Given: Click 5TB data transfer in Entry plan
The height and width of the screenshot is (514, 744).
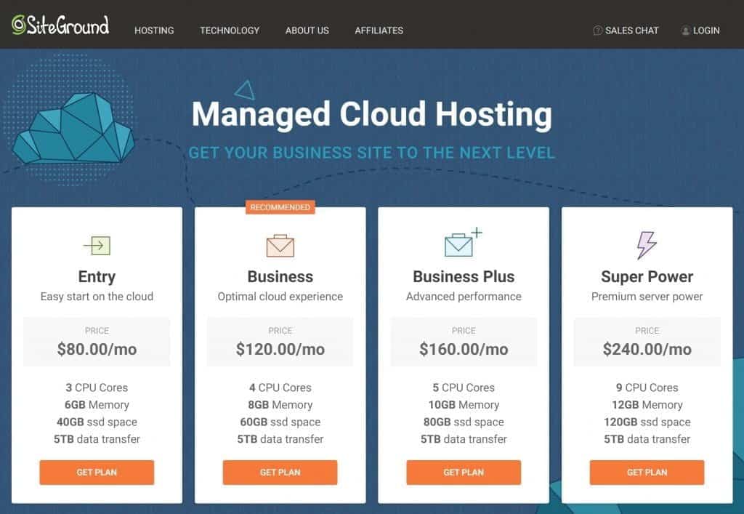Looking at the screenshot, I should click(97, 439).
